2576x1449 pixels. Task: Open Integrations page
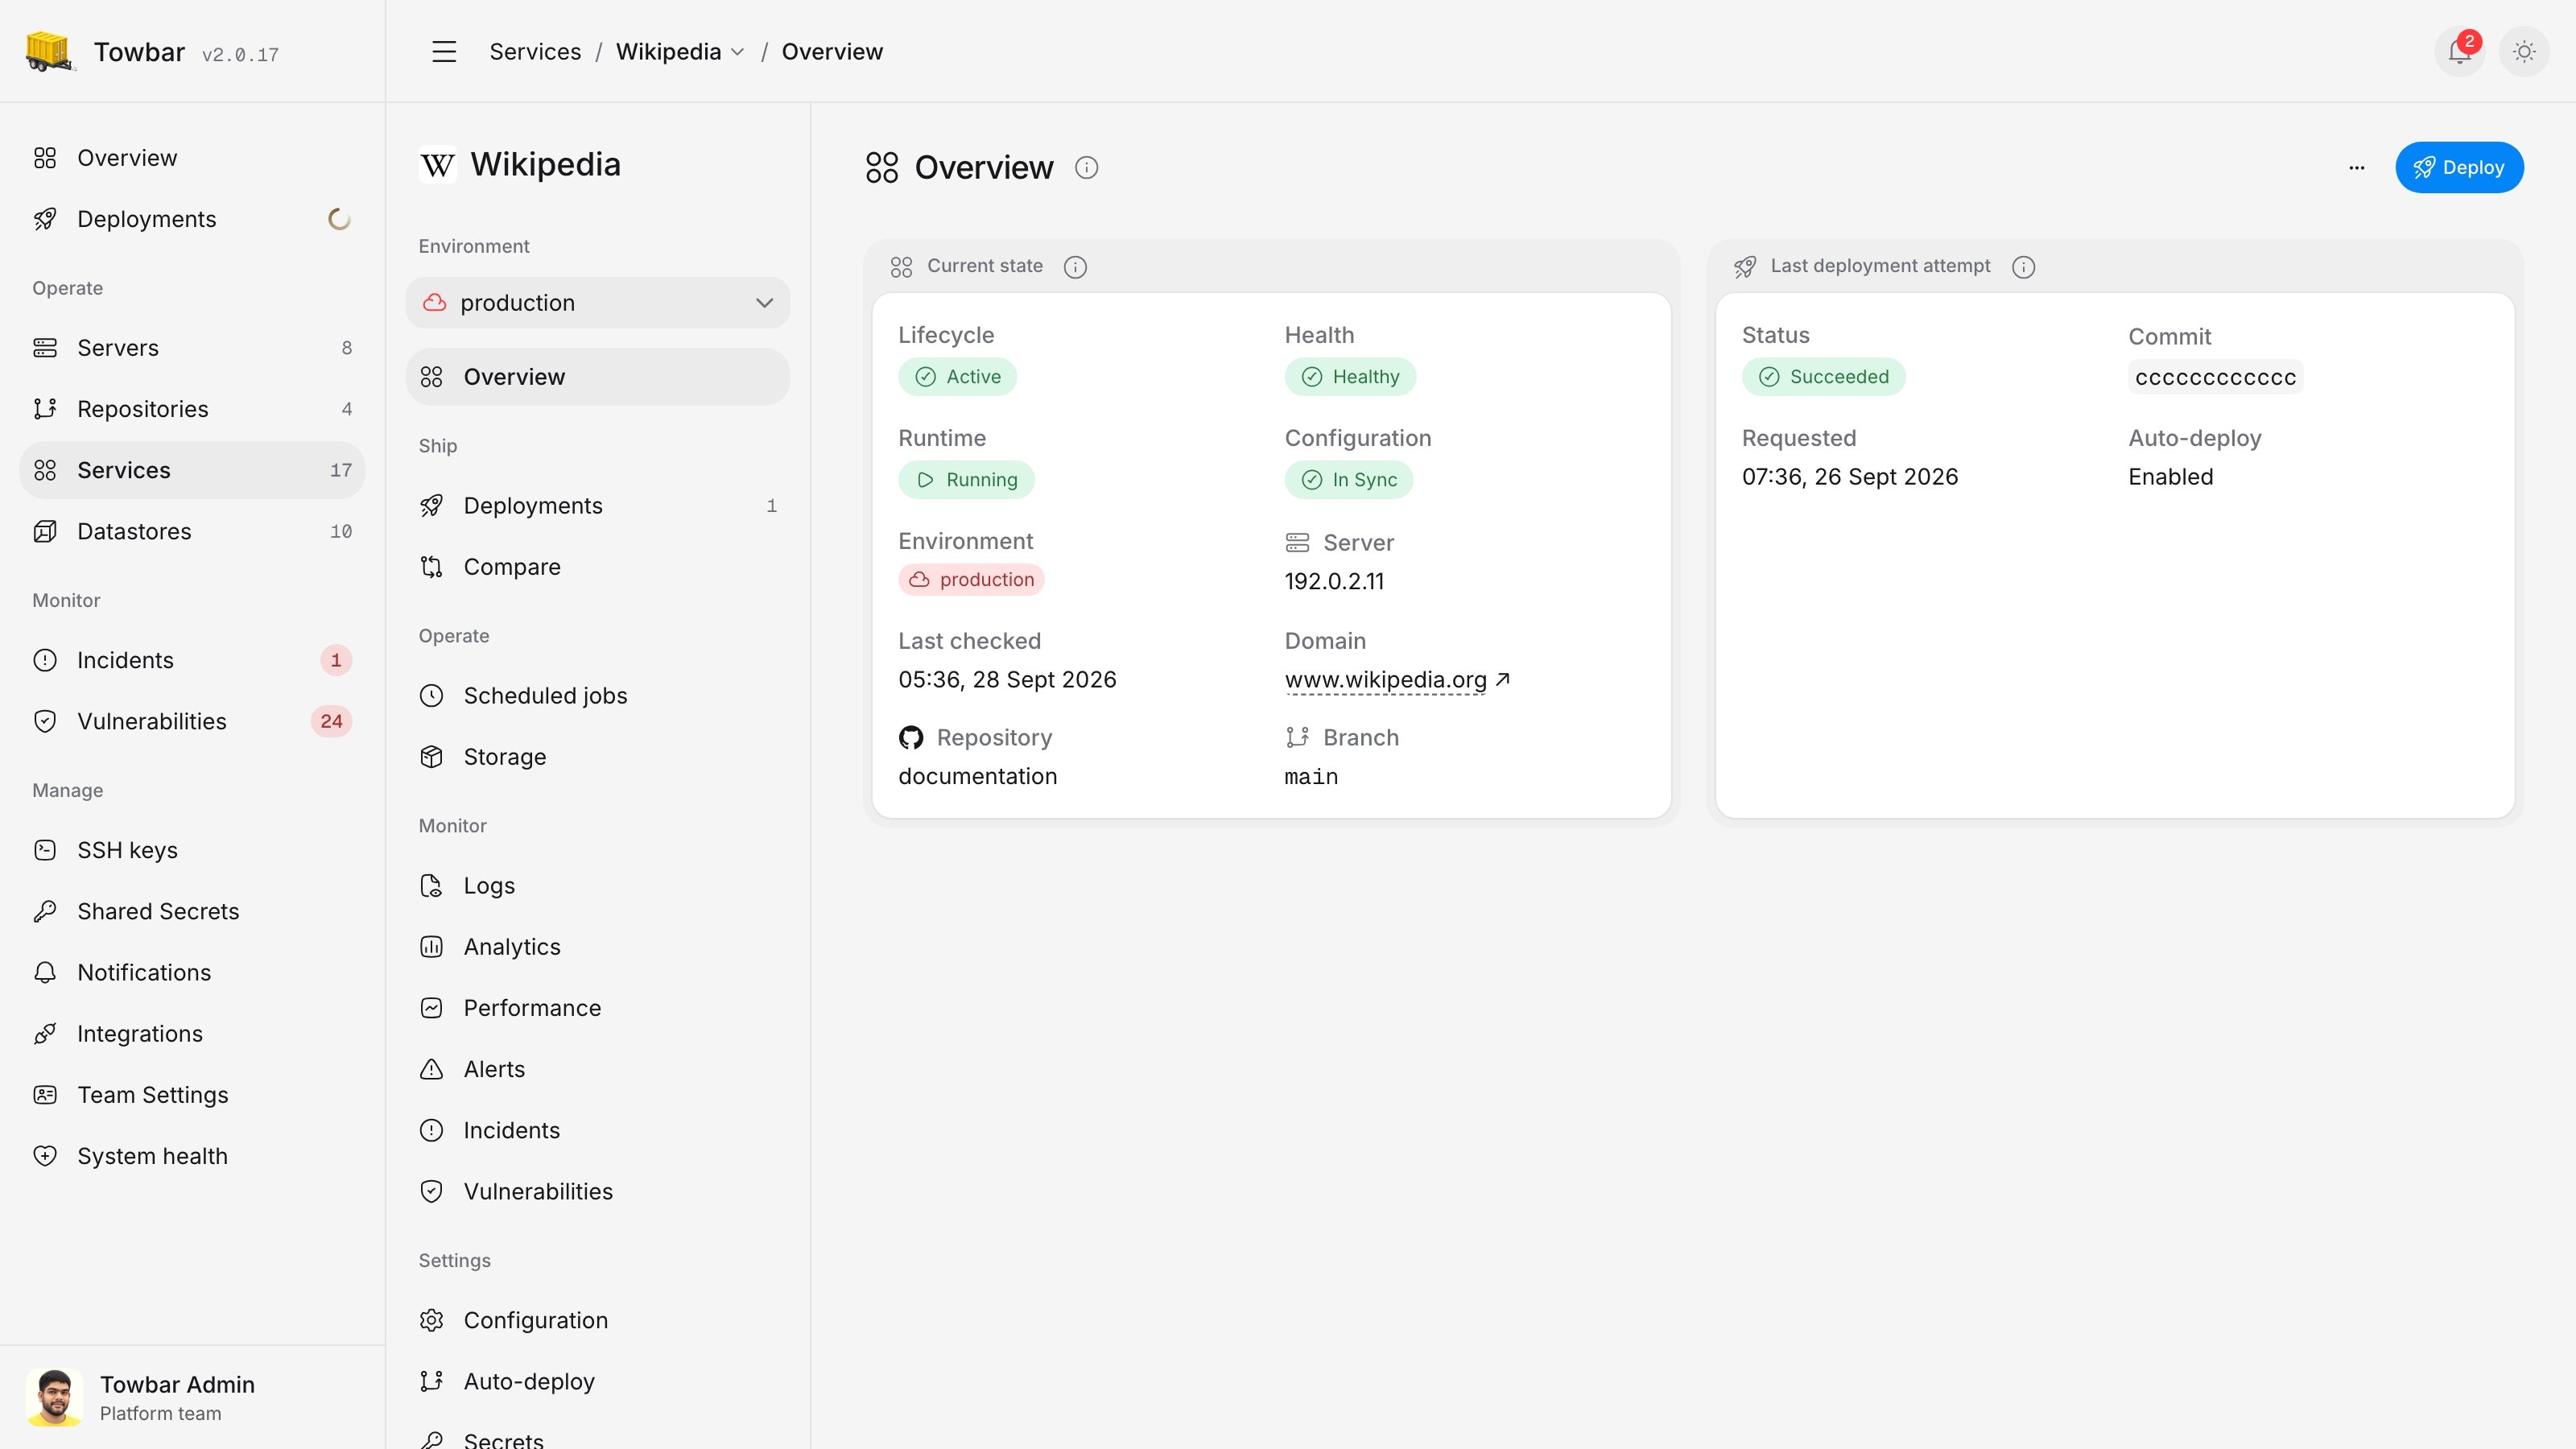tap(192, 1034)
